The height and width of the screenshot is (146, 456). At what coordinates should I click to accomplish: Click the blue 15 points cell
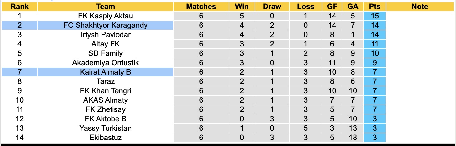click(374, 16)
